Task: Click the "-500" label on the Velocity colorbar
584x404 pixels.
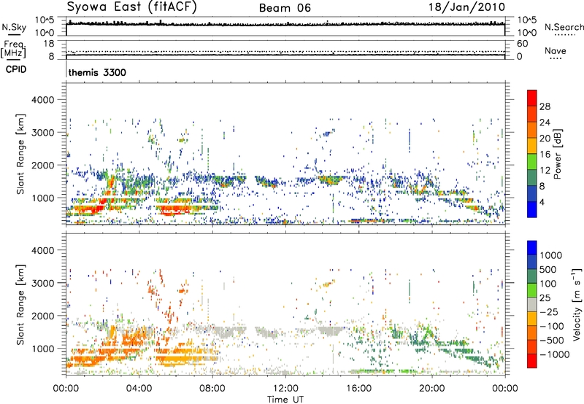Action: pos(552,341)
